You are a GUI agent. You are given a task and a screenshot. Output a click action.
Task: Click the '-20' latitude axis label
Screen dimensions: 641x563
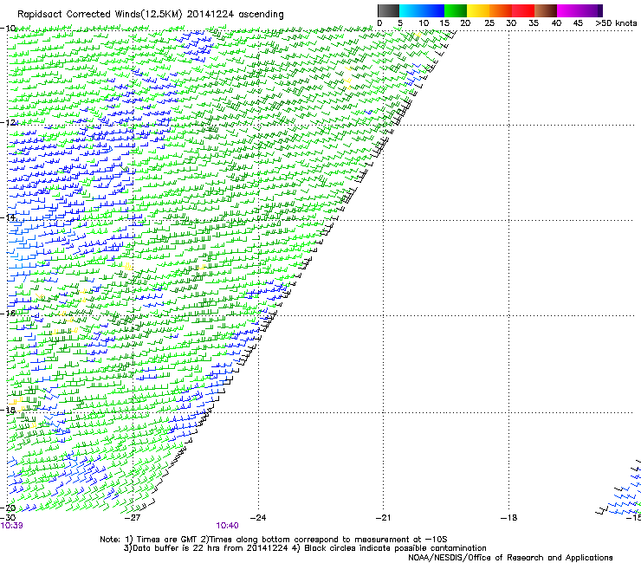click(x=8, y=508)
